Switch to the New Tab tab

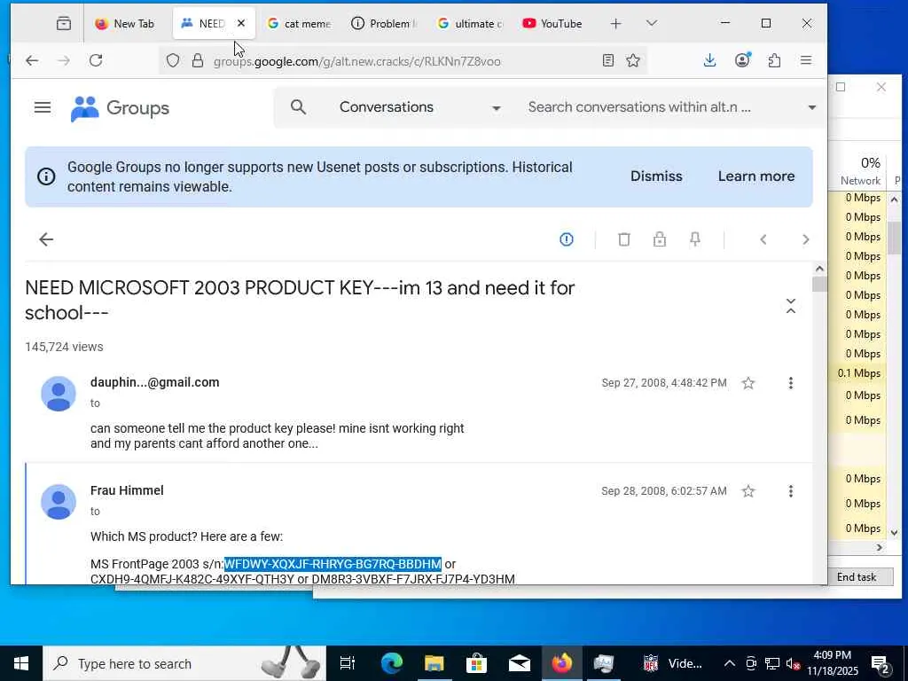coord(126,24)
